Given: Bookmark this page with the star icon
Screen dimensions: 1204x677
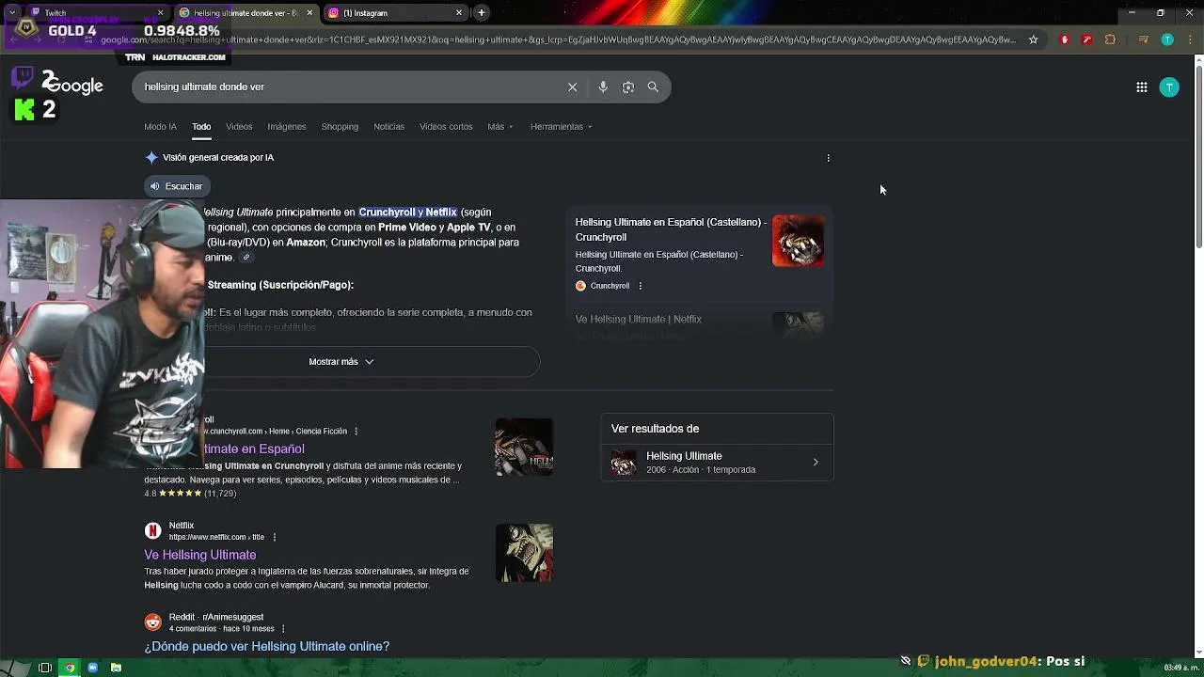Looking at the screenshot, I should tap(1033, 39).
